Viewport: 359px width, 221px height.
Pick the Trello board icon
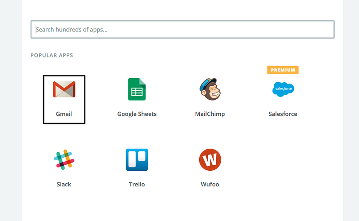(x=137, y=159)
